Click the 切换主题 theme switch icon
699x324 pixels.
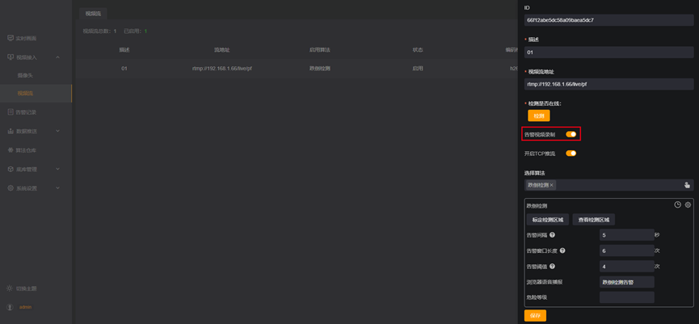11,288
